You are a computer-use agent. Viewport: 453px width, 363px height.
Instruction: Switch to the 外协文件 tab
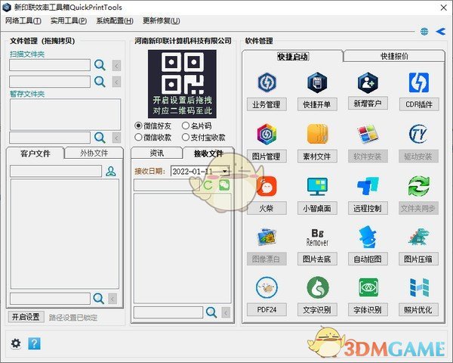94,153
